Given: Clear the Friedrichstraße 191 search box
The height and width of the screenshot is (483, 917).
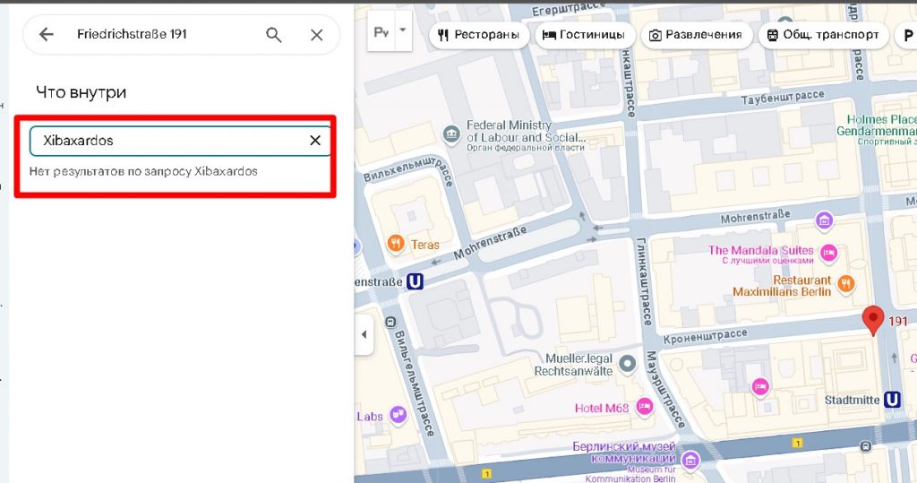Looking at the screenshot, I should click(x=316, y=35).
